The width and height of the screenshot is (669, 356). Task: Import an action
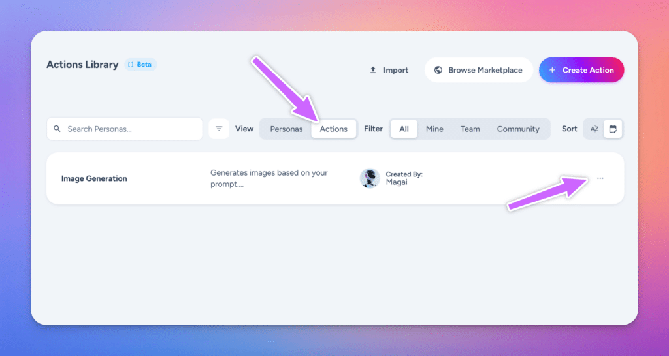tap(389, 70)
